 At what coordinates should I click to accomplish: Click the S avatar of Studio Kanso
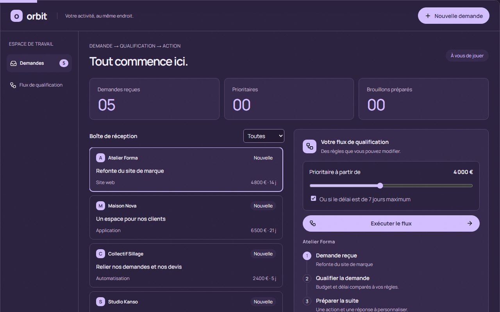pyautogui.click(x=100, y=302)
